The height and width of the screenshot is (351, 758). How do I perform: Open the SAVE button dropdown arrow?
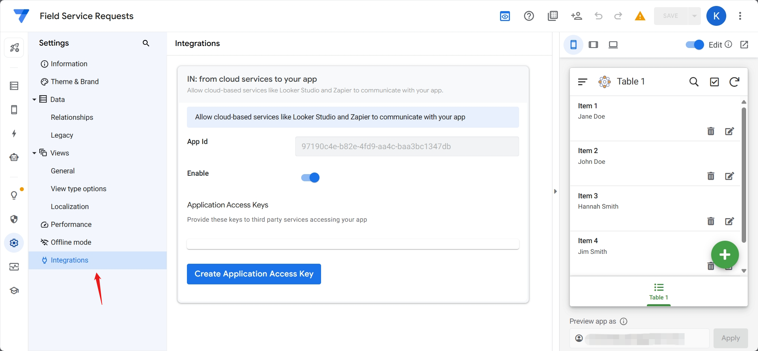[695, 16]
